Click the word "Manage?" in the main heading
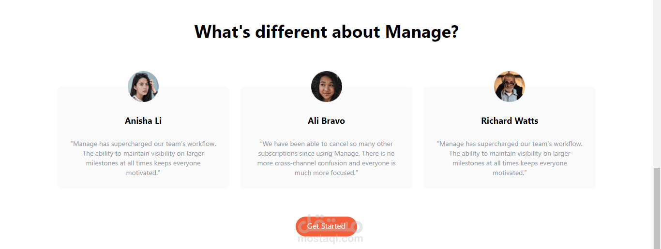 pos(422,32)
